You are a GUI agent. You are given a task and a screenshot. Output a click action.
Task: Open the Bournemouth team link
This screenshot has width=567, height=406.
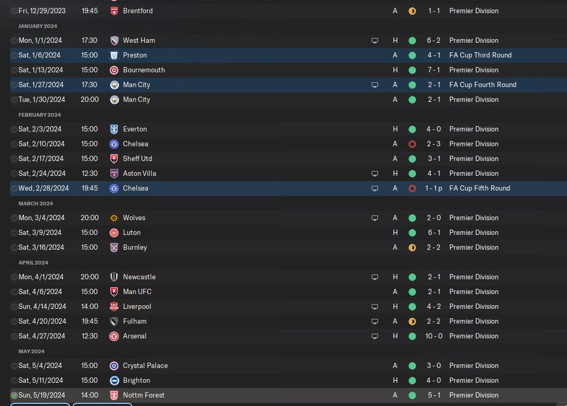tap(144, 70)
